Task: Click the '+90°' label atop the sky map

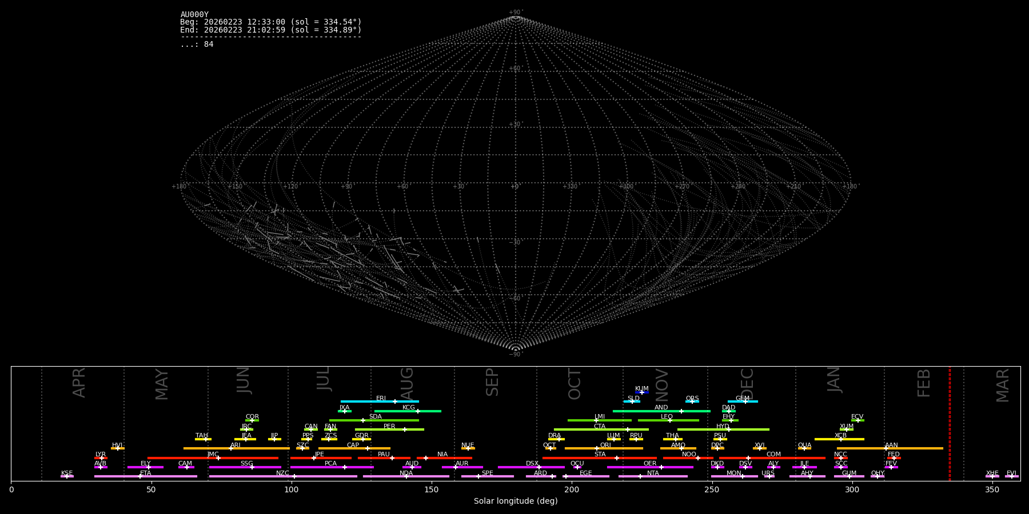Action: (516, 13)
